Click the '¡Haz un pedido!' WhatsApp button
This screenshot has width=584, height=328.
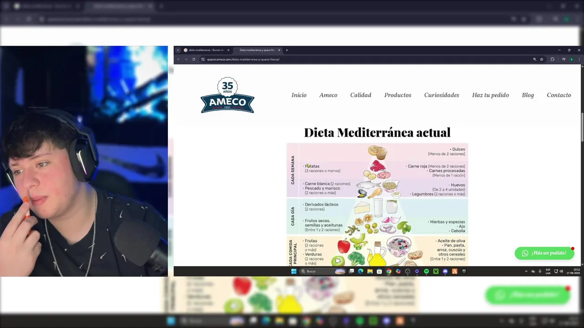544,253
